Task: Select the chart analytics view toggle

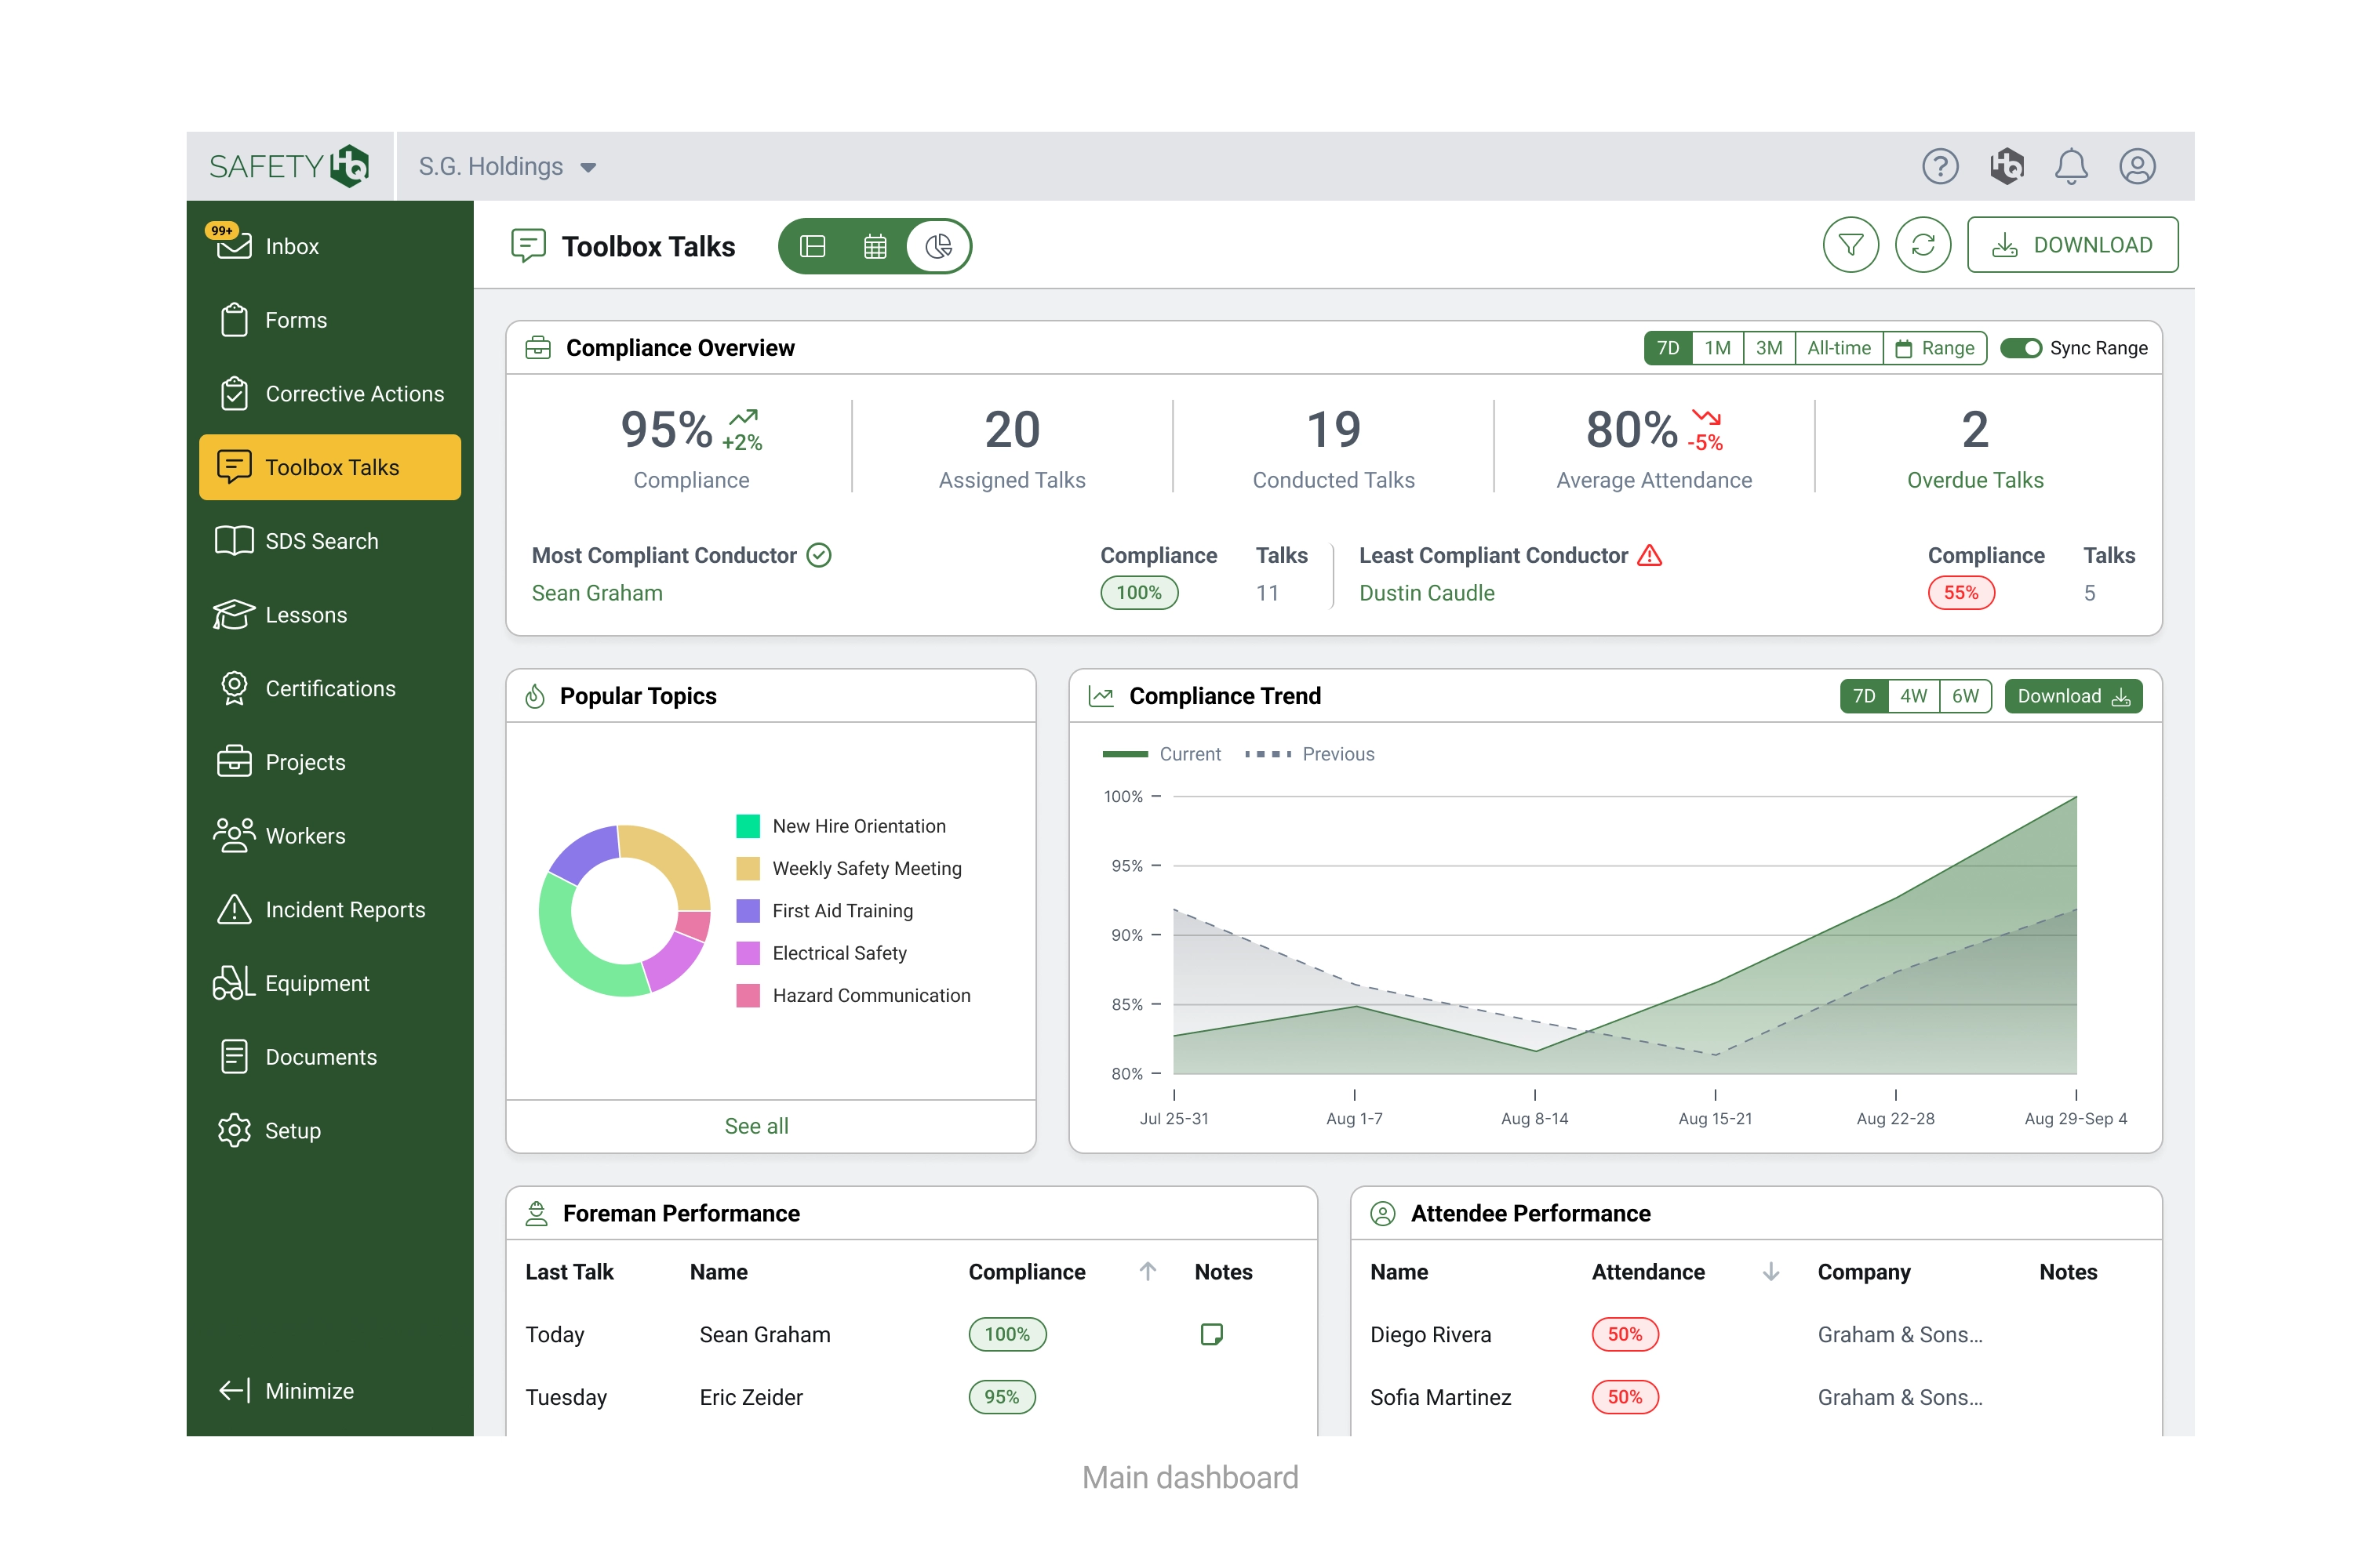Action: 937,247
